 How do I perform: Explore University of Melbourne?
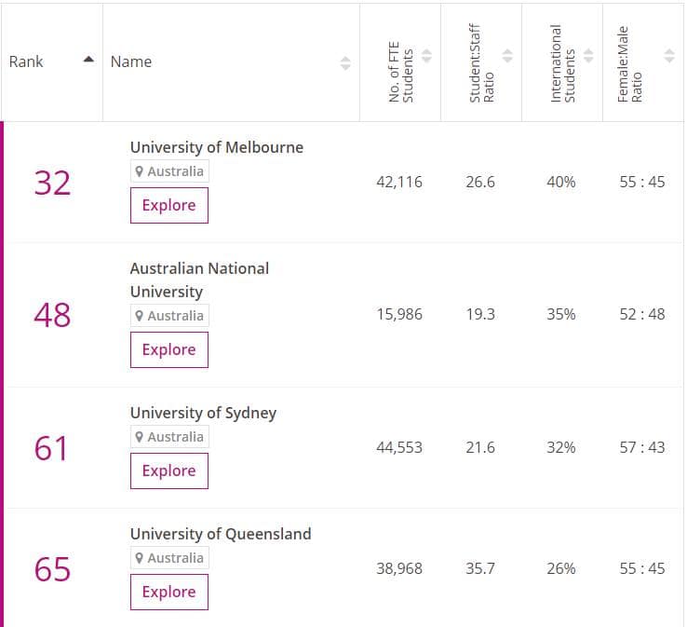169,205
